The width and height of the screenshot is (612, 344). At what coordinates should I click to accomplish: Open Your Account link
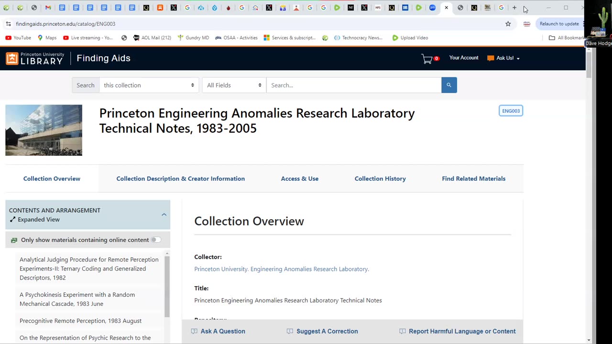[463, 58]
